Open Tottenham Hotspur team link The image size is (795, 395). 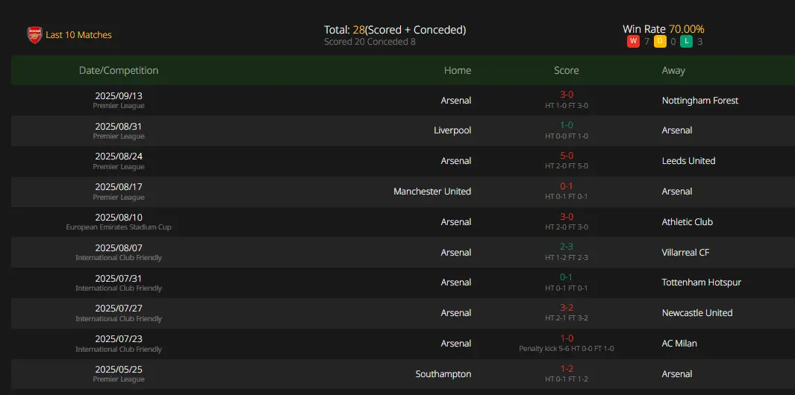point(701,282)
